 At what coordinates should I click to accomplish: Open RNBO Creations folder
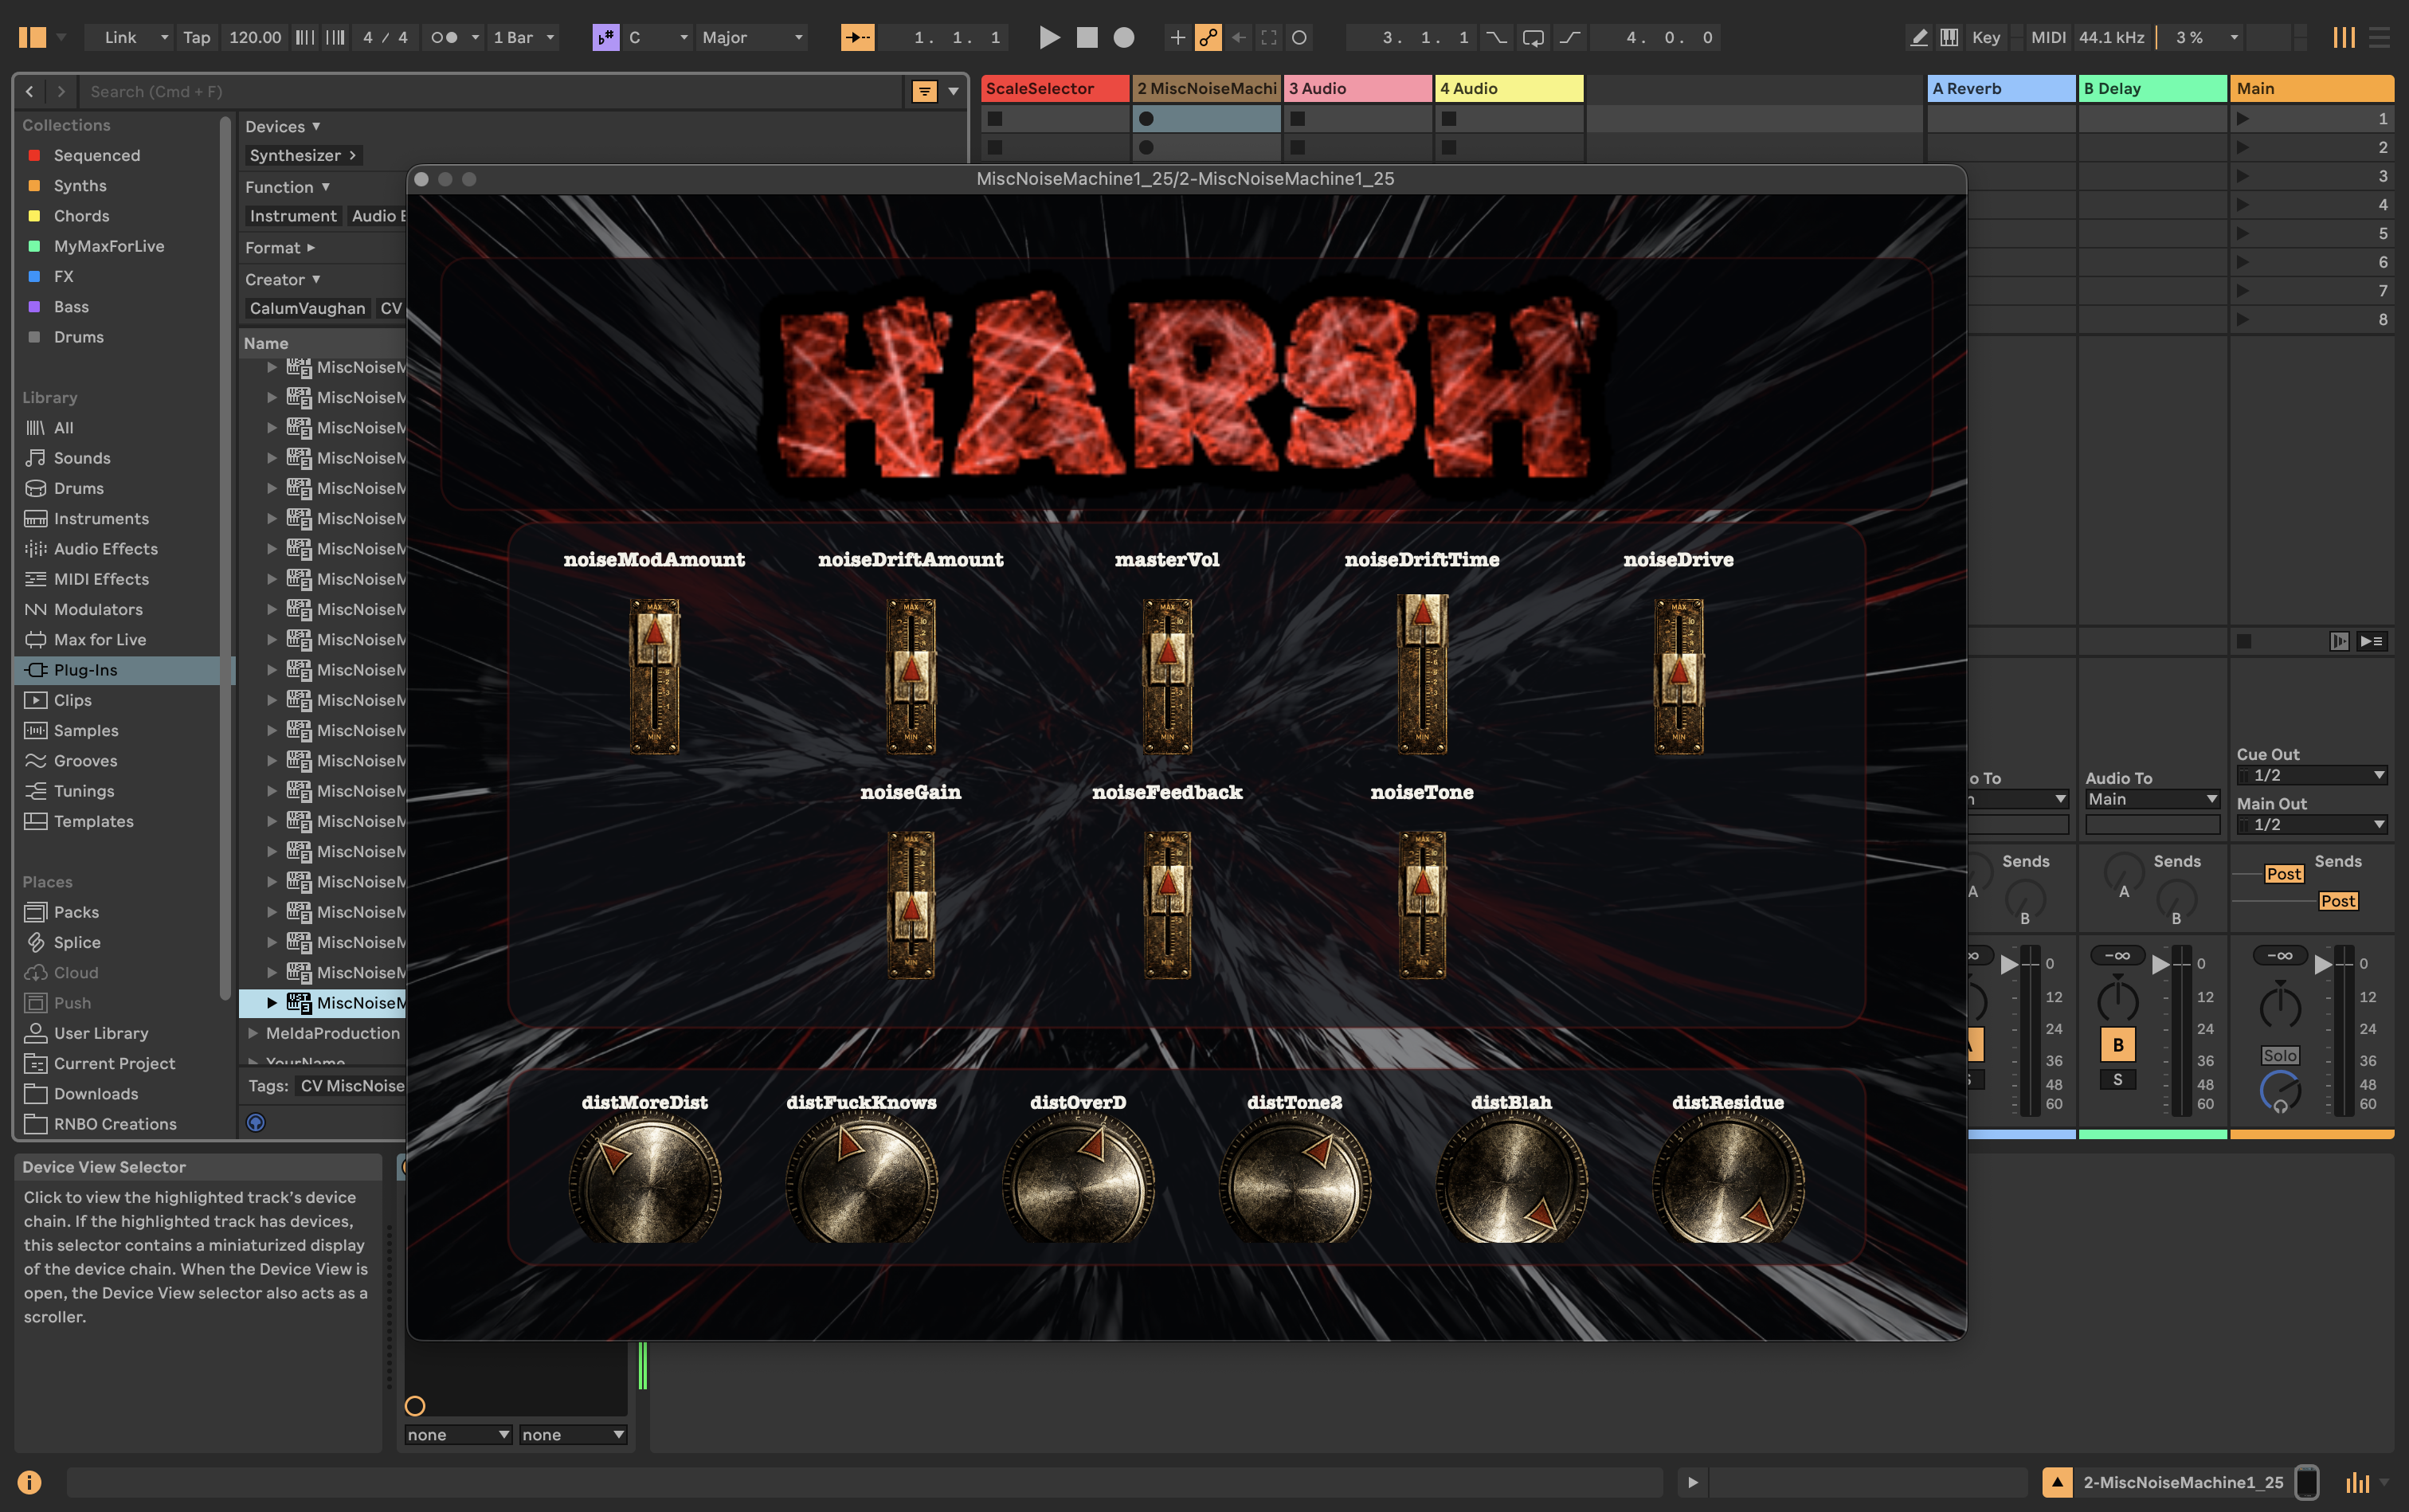(x=115, y=1124)
